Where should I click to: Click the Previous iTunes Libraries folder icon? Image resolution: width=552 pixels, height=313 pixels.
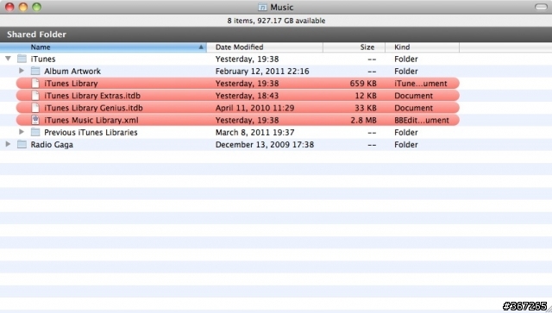tap(35, 133)
